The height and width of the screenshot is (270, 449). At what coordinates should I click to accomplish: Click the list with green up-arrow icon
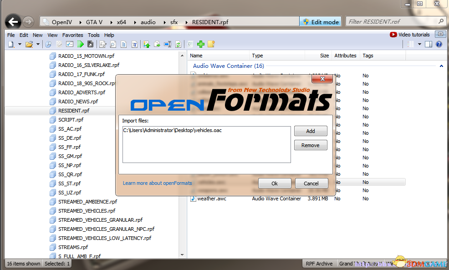coord(147,44)
